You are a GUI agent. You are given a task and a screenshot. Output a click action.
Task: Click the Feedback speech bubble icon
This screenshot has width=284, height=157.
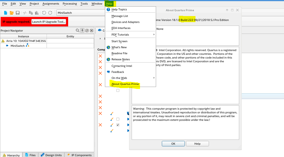[x=108, y=72]
